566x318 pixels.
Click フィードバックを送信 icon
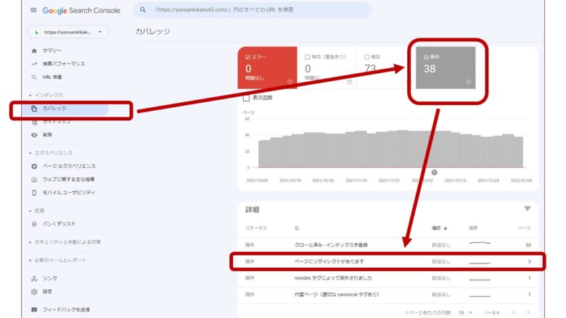[34, 310]
